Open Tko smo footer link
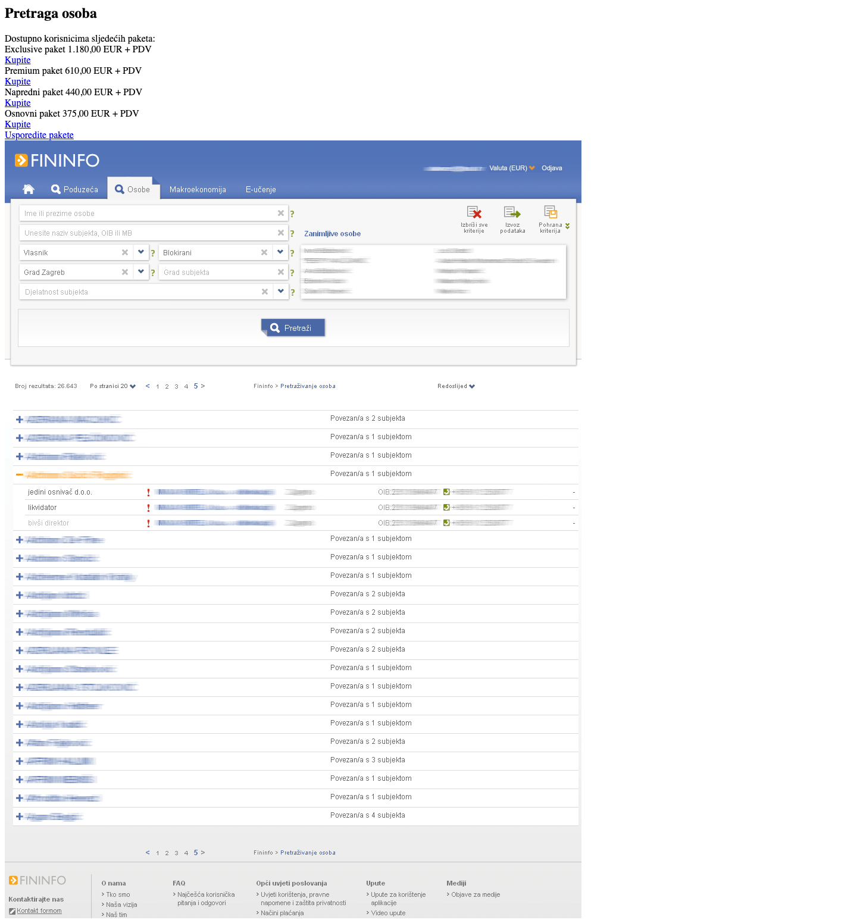The width and height of the screenshot is (857, 923). (x=118, y=894)
